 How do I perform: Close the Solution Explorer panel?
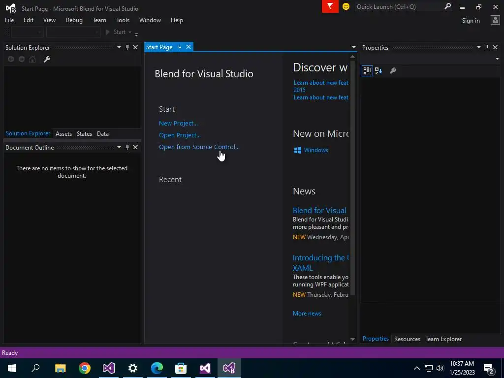pyautogui.click(x=135, y=48)
